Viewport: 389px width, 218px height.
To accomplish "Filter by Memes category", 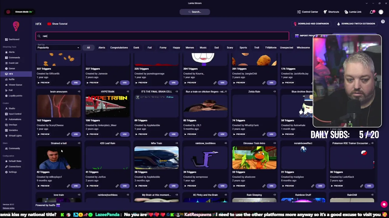I will [190, 48].
